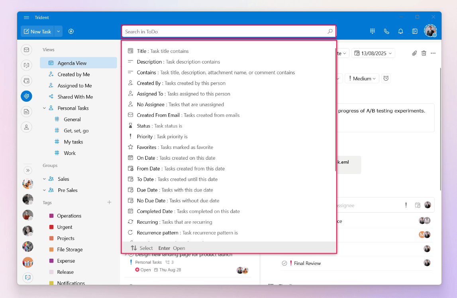Choose the Due Date search filter
457x298 pixels.
pos(229,190)
